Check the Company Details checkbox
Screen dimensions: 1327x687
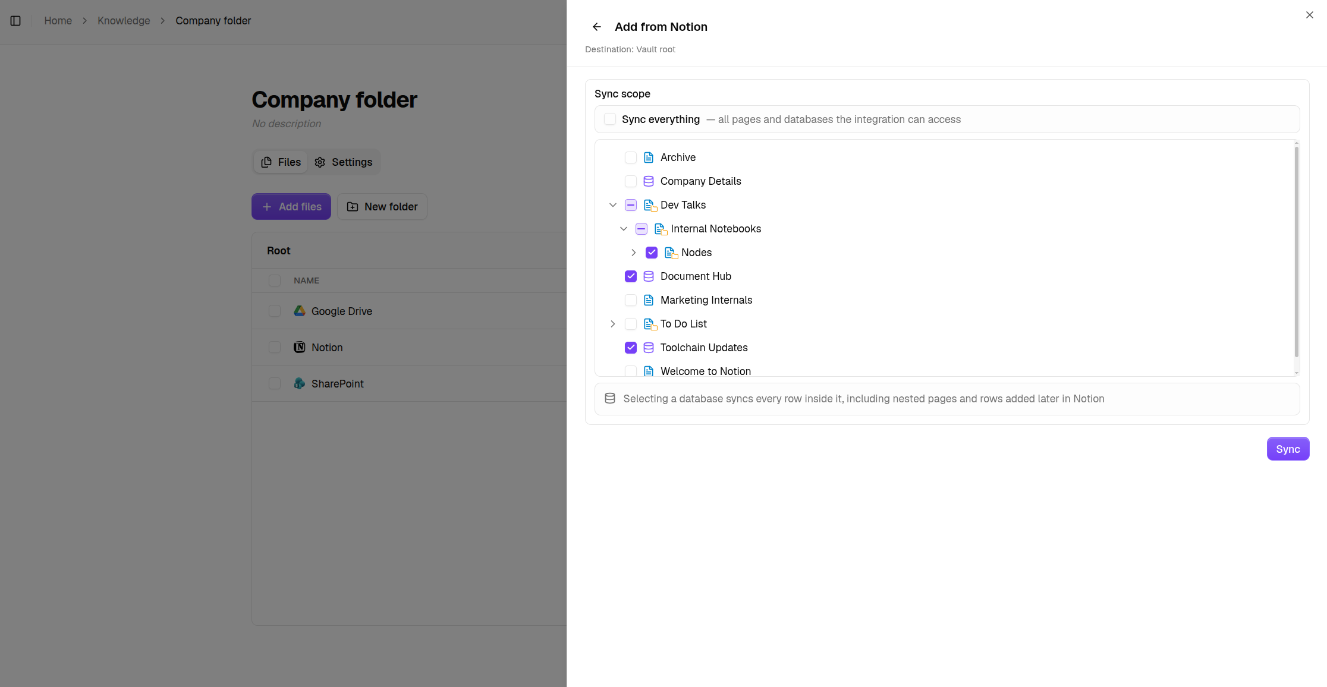631,181
